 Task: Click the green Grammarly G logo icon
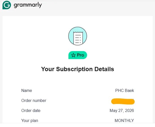click(7, 5)
